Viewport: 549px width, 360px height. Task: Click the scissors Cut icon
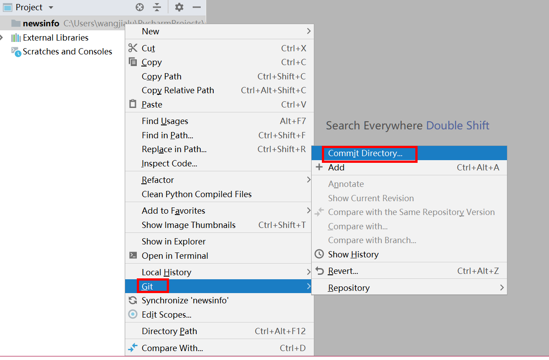tap(133, 48)
